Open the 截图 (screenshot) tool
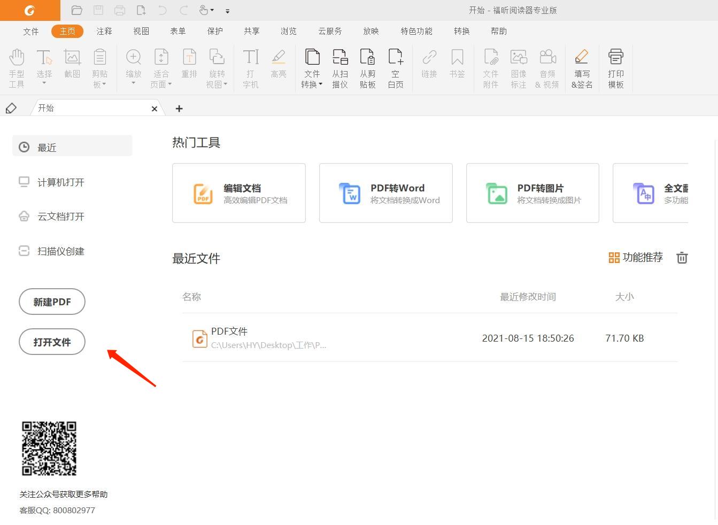The width and height of the screenshot is (718, 525). tap(72, 67)
